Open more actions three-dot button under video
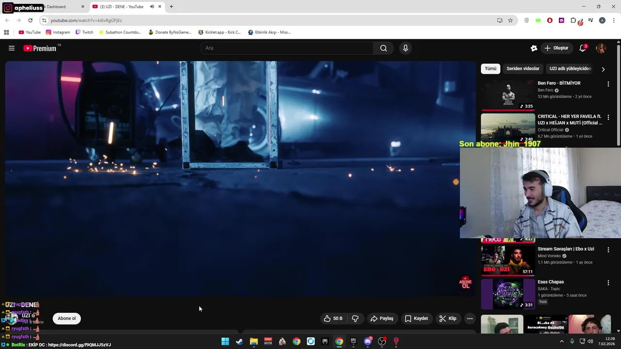Screen dimensions: 621x349 pos(470,318)
